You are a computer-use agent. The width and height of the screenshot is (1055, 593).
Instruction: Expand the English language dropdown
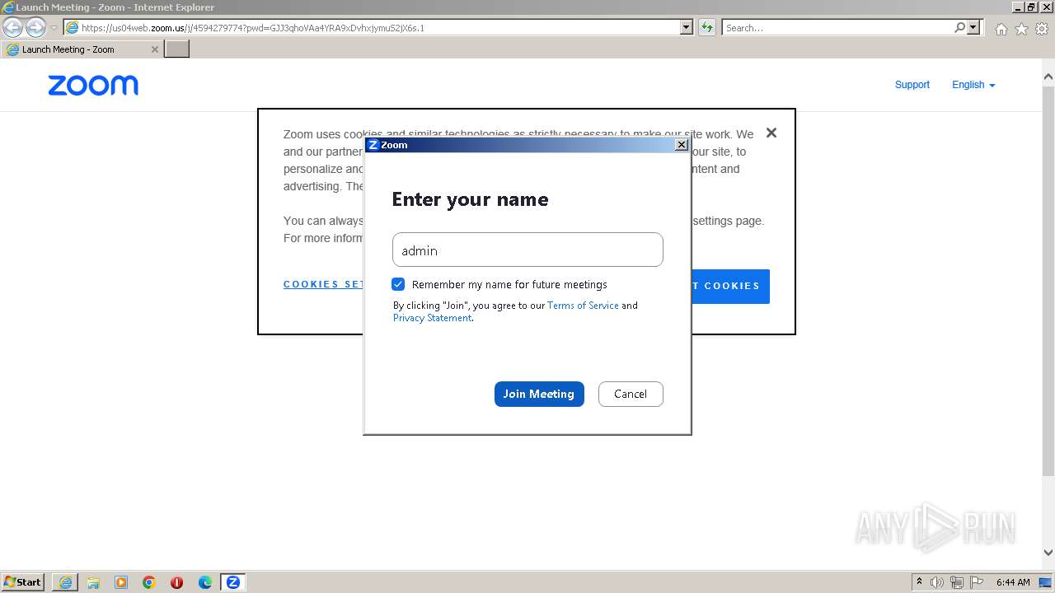(x=973, y=85)
